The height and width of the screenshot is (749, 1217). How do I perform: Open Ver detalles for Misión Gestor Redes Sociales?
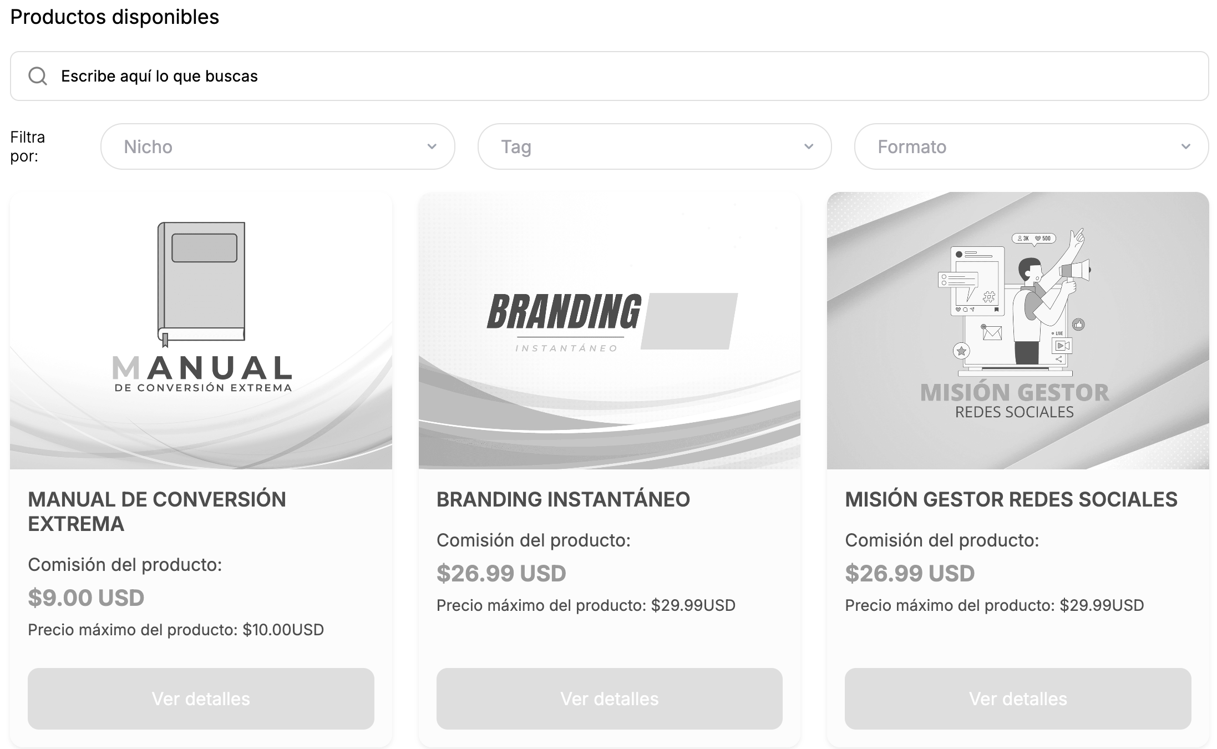pyautogui.click(x=1017, y=699)
